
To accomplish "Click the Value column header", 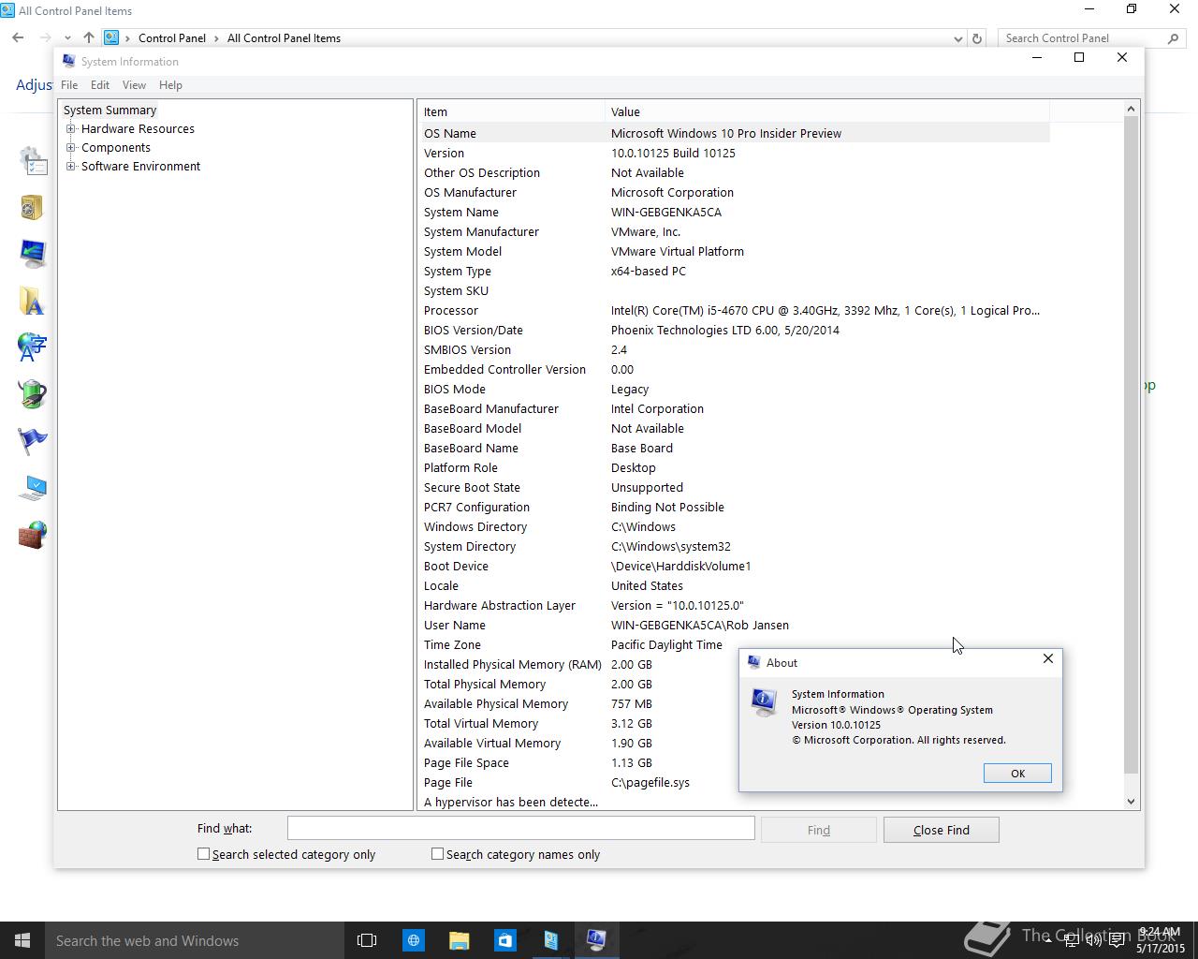I will pos(827,111).
